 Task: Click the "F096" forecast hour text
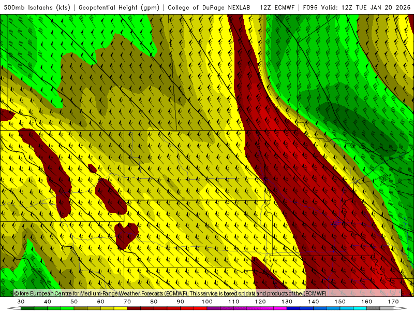coord(310,8)
